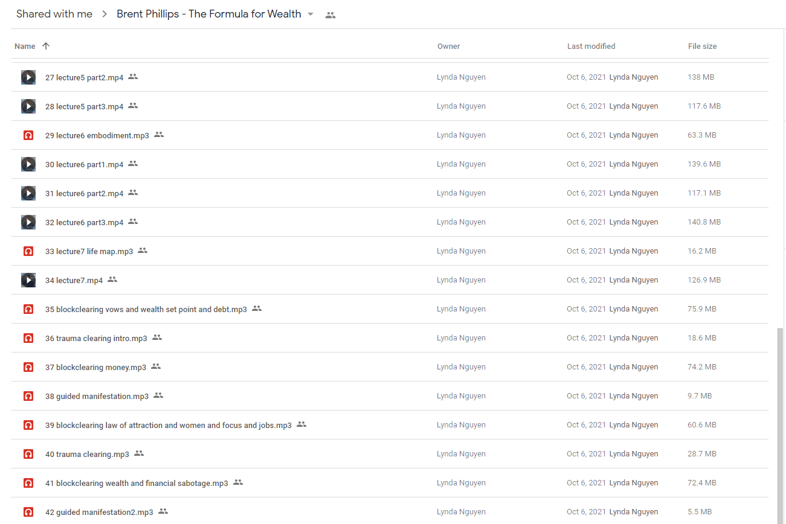The height and width of the screenshot is (524, 786).
Task: Select file name 27 lecture5 part2.mp4
Action: tap(85, 78)
